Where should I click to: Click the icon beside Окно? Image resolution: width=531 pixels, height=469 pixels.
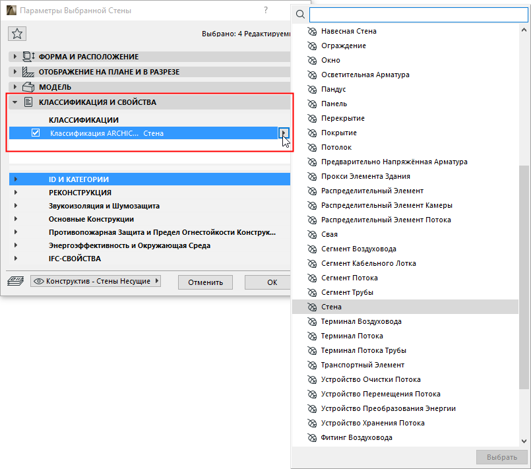[312, 60]
